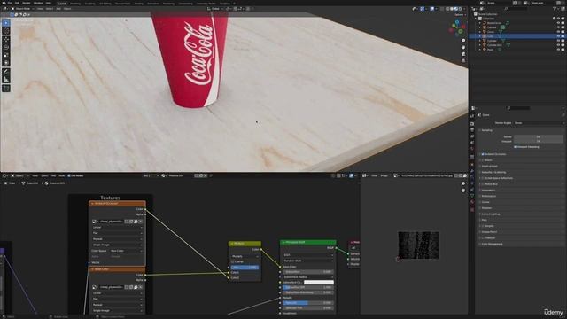The image size is (567, 319).
Task: Open the Render Engine dropdown
Action: [x=539, y=123]
